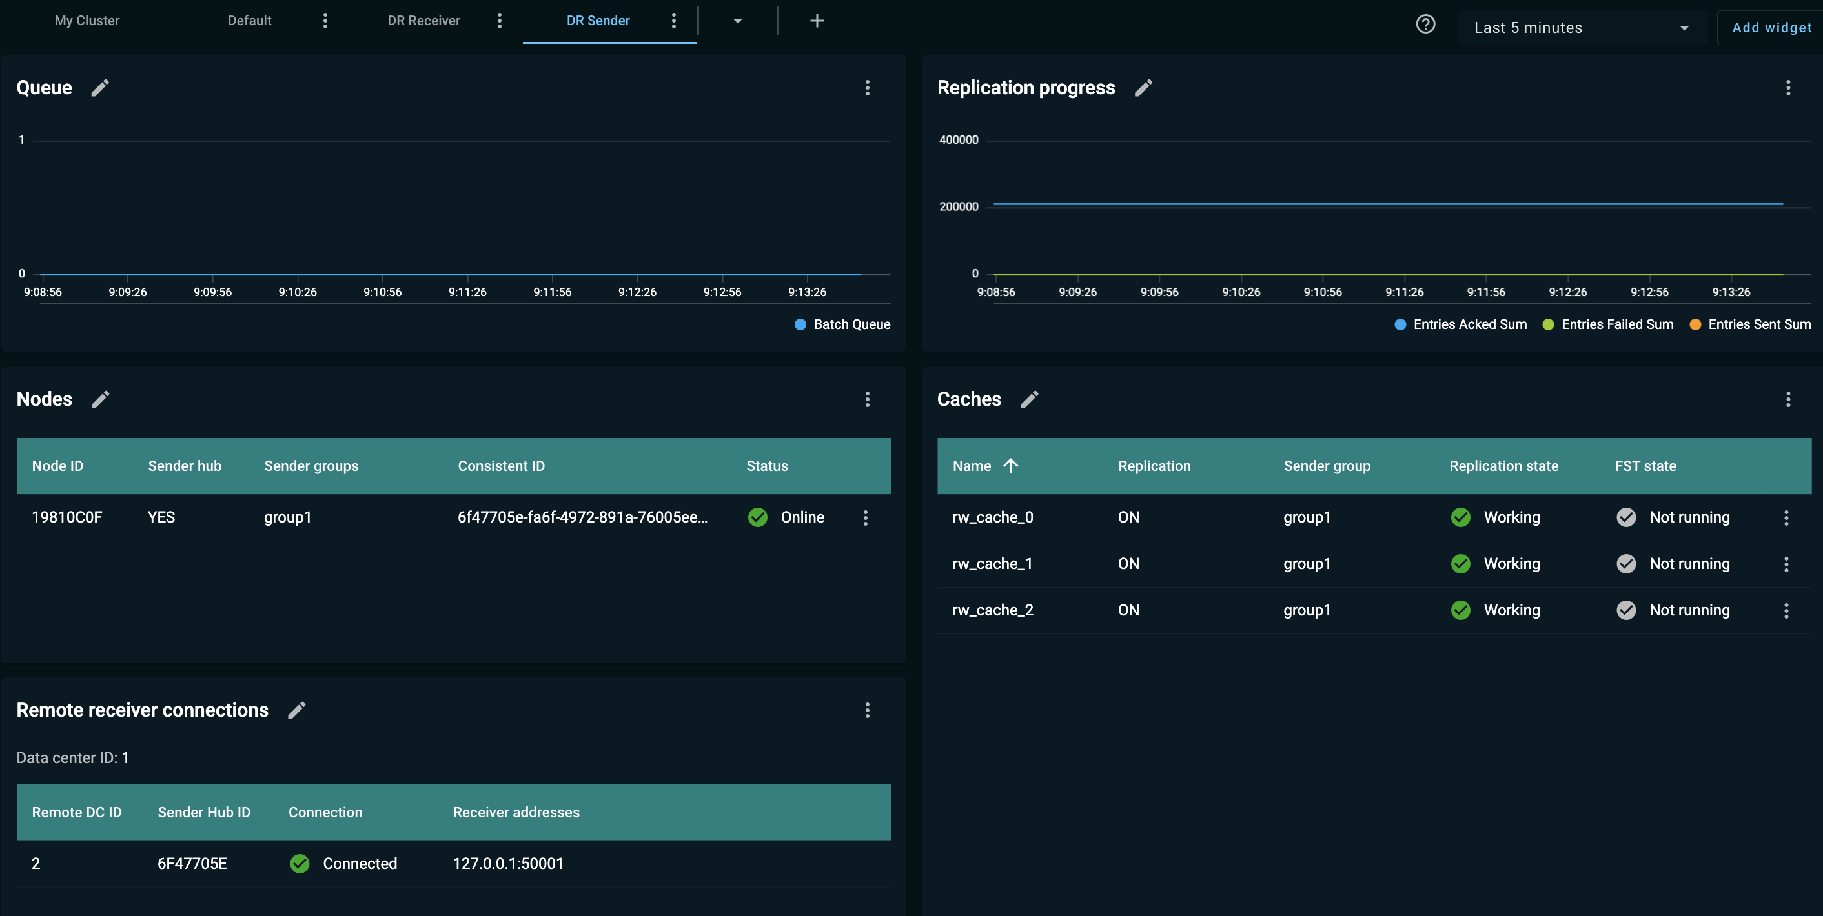This screenshot has height=916, width=1823.
Task: Sort nodes by Status column header
Action: (x=767, y=466)
